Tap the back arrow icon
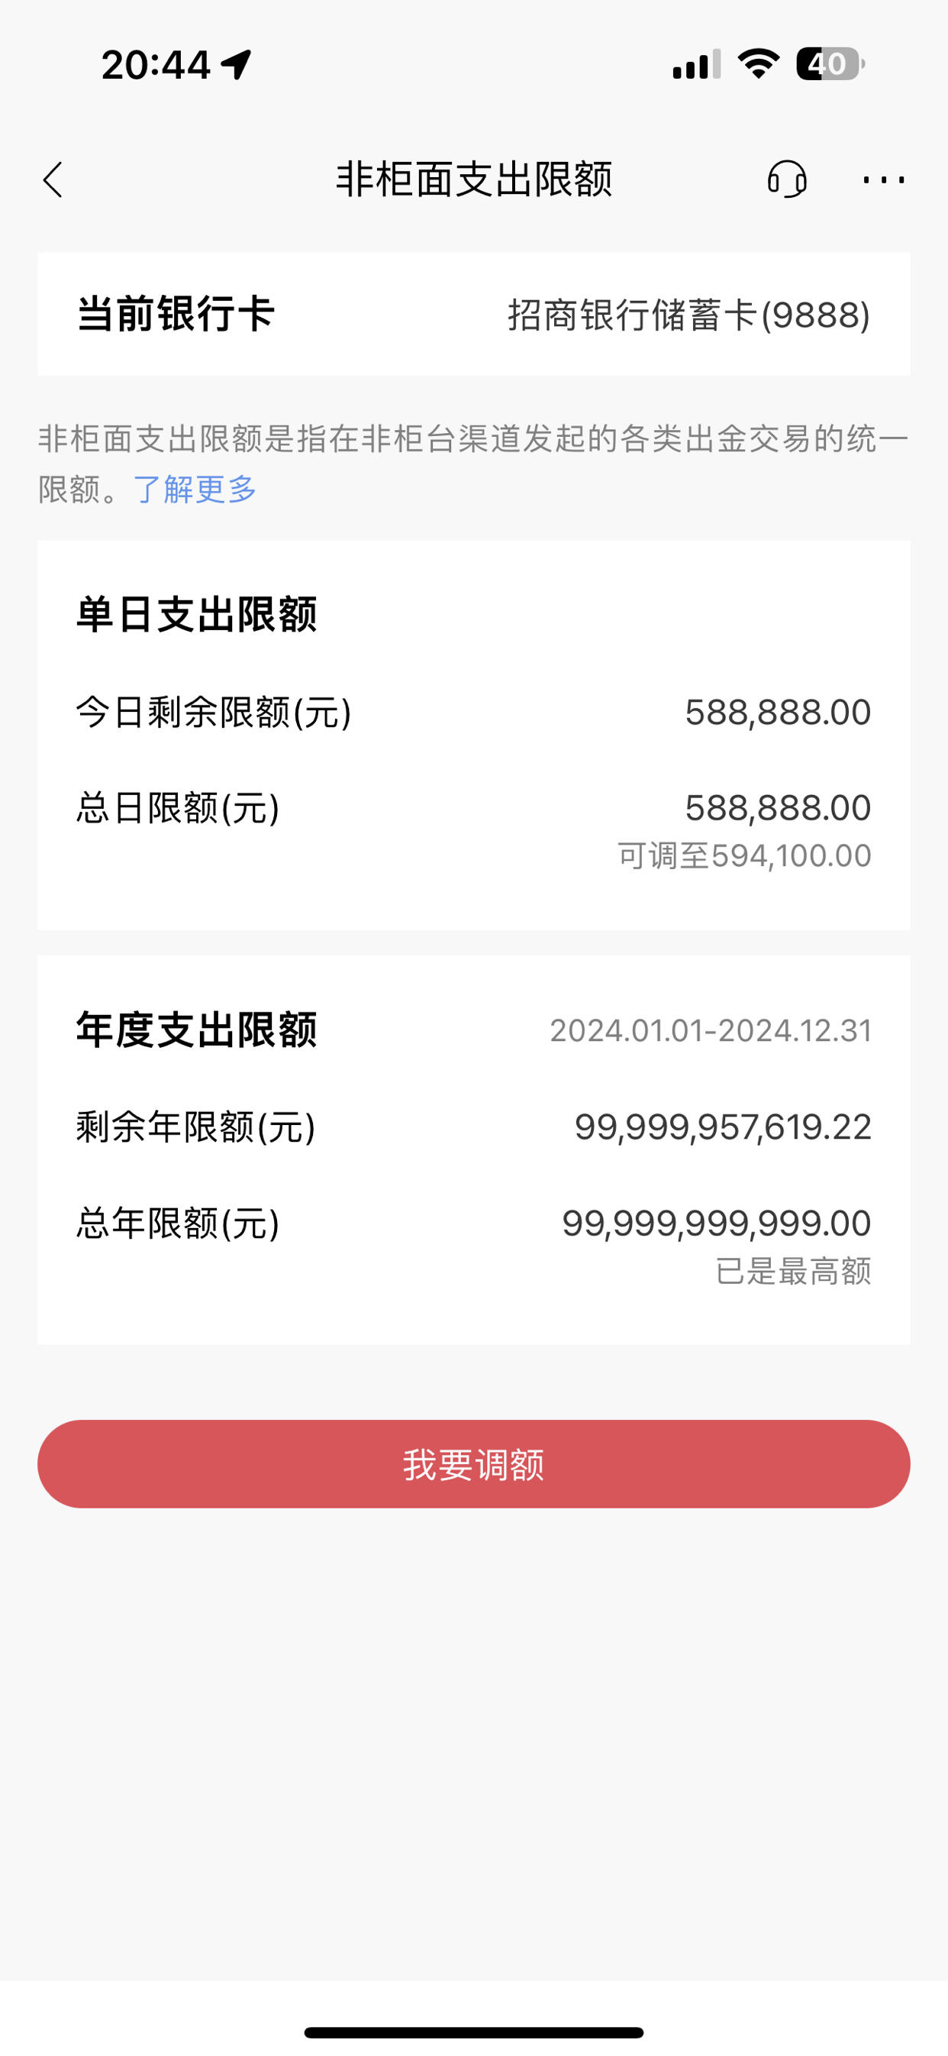948x2056 pixels. (x=53, y=179)
